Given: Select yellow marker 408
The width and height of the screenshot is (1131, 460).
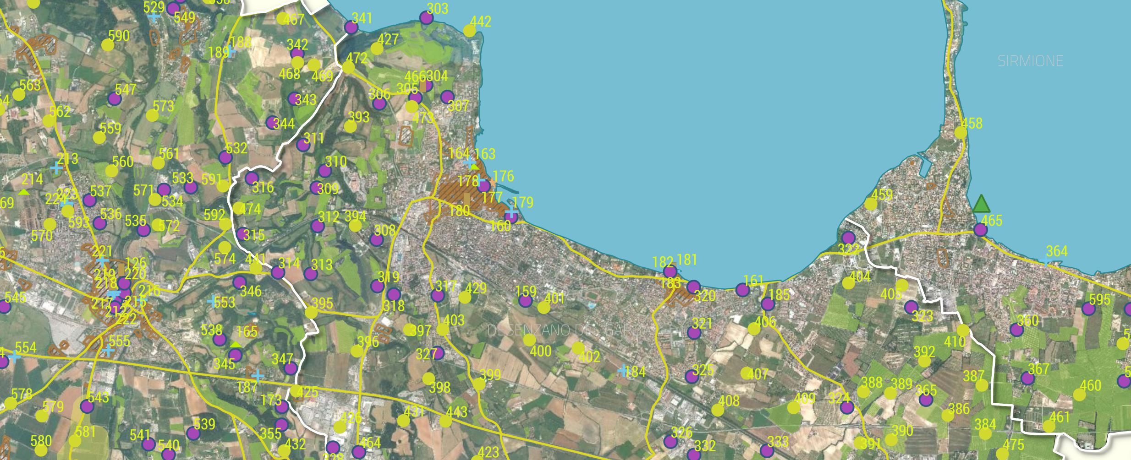Looking at the screenshot, I should (x=718, y=410).
